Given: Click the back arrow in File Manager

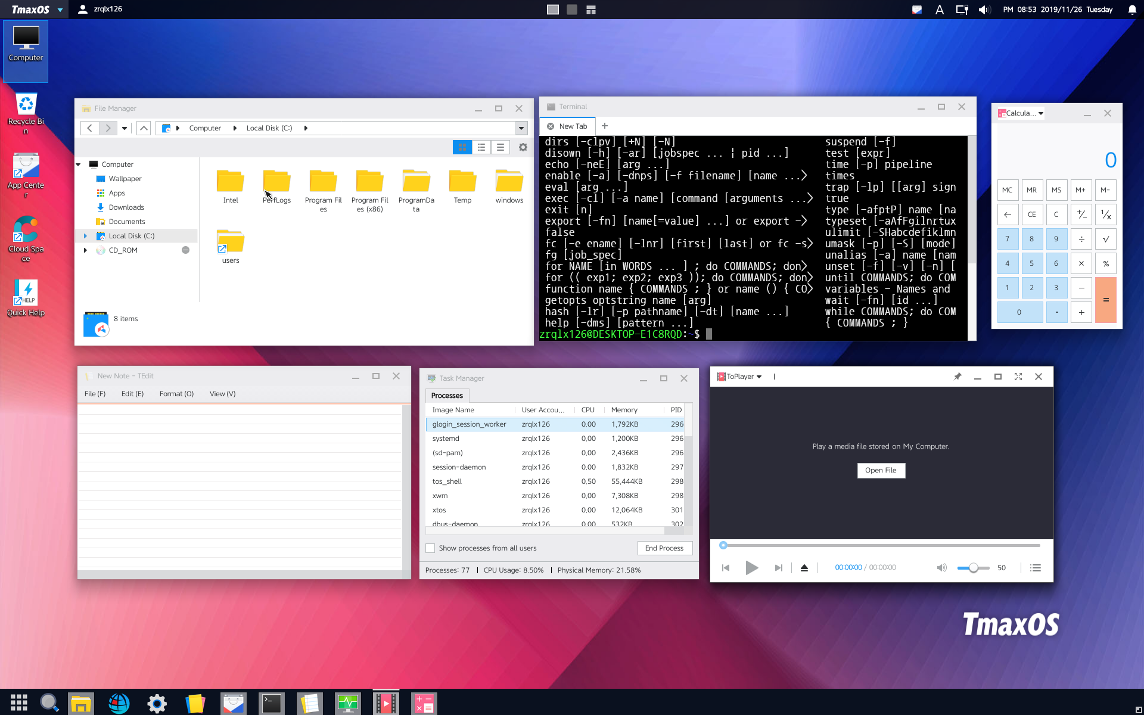Looking at the screenshot, I should [89, 128].
